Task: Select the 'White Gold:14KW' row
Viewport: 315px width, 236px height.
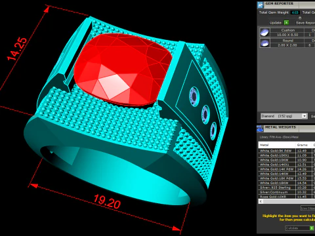Action: point(287,174)
